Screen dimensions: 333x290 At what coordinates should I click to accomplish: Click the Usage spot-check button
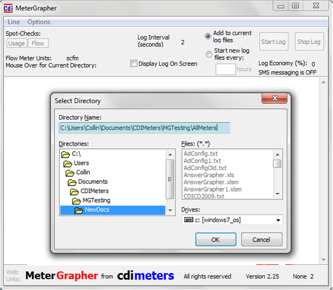coord(16,43)
